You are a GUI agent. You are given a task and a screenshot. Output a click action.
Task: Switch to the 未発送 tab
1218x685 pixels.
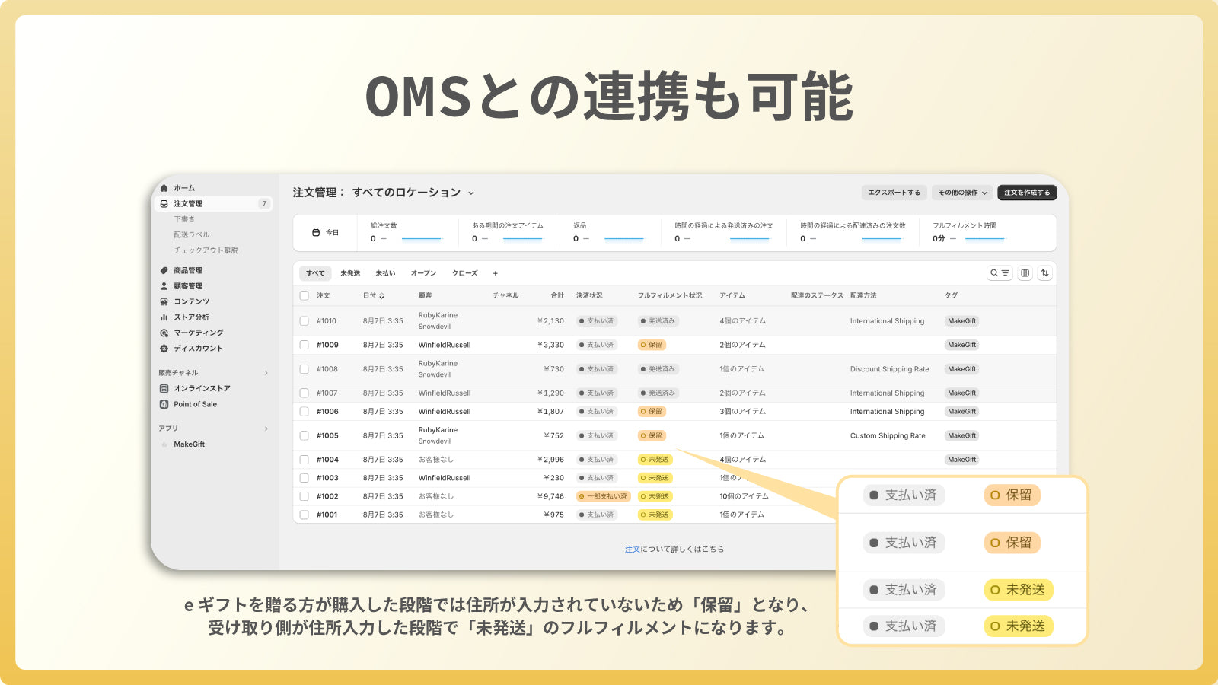pos(350,273)
